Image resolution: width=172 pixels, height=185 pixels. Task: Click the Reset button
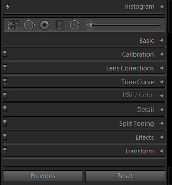tap(125, 176)
